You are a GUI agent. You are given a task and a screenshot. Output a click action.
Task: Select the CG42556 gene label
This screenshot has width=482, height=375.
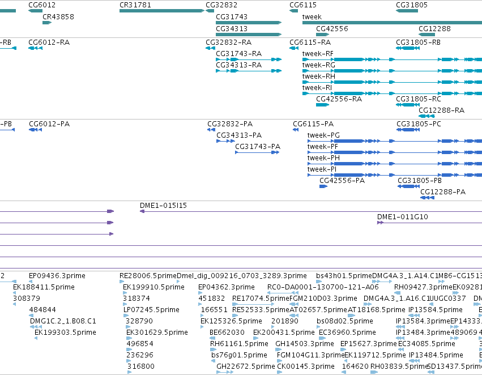point(332,29)
